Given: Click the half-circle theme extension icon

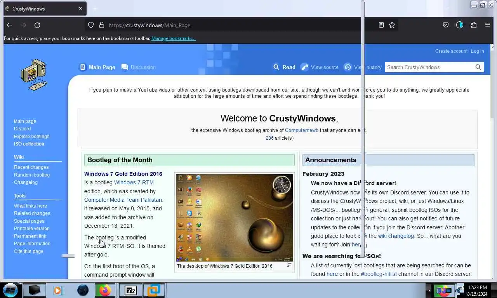Looking at the screenshot, I should [460, 25].
